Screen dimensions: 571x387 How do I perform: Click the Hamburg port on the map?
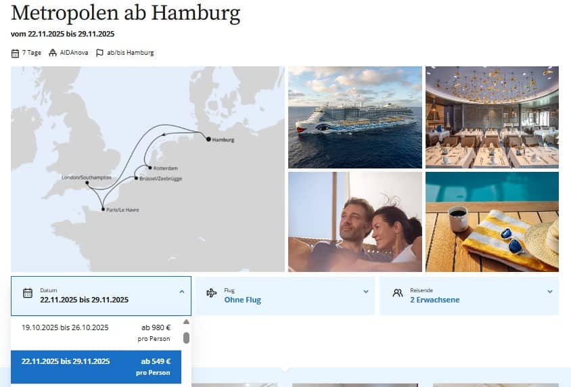coord(208,139)
